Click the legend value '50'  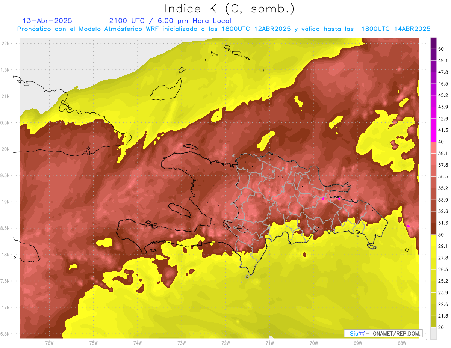pyautogui.click(x=441, y=49)
